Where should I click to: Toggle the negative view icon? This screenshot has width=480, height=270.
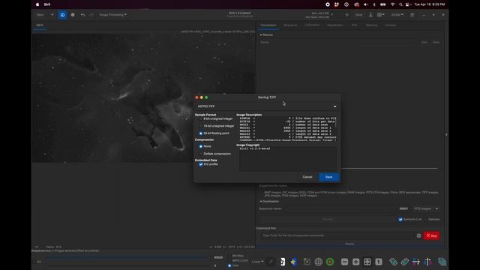pos(283,262)
